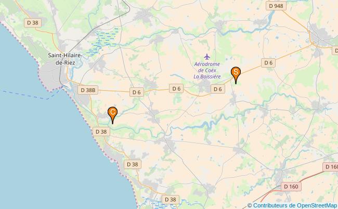Click the copyright symbol before Contributeurs
Screen dimensions: 338x209
click(250, 205)
